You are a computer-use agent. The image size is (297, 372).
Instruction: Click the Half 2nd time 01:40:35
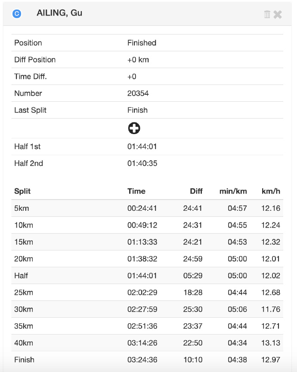(142, 163)
